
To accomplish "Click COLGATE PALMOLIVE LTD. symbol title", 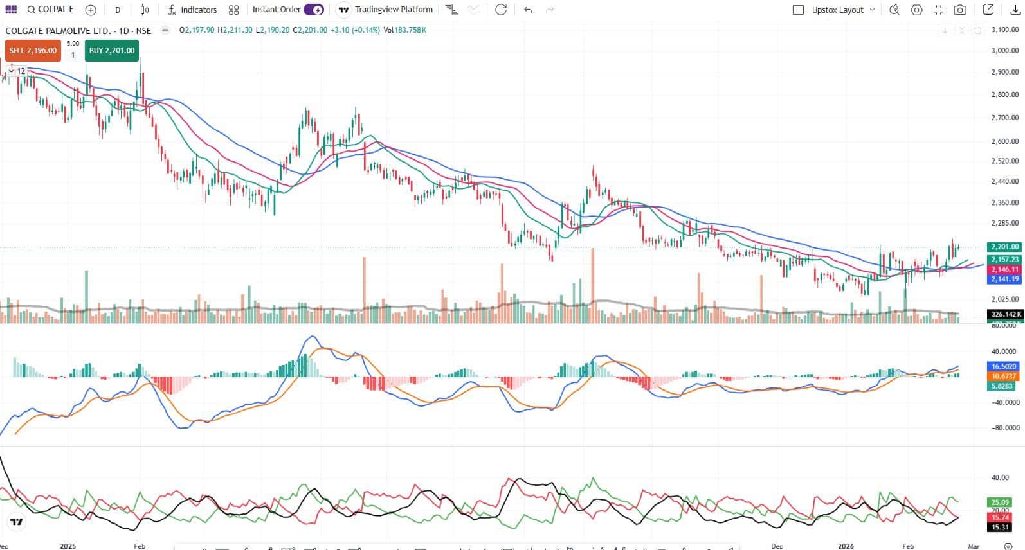I will (x=78, y=30).
